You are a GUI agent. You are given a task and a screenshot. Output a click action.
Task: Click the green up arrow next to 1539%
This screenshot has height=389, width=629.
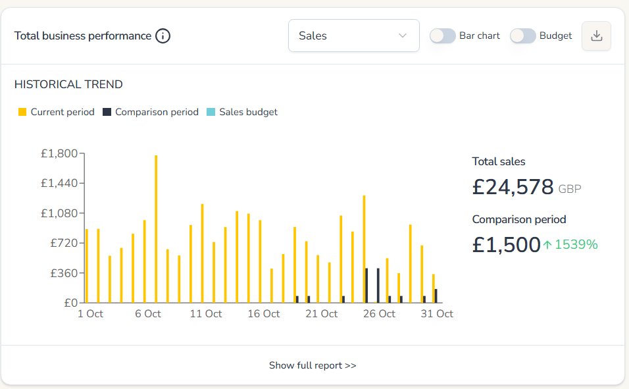coord(547,245)
